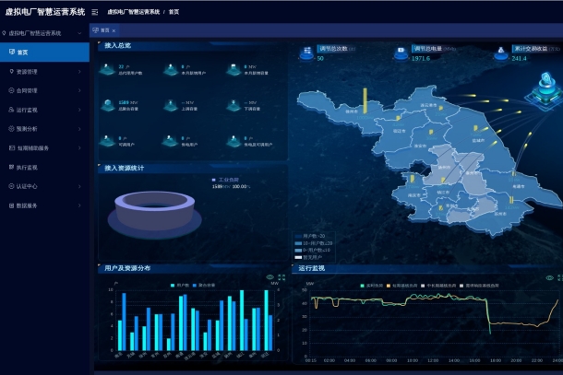The image size is (563, 375).
Task: Click the 运行监视 sidebar icon
Action: pyautogui.click(x=10, y=110)
